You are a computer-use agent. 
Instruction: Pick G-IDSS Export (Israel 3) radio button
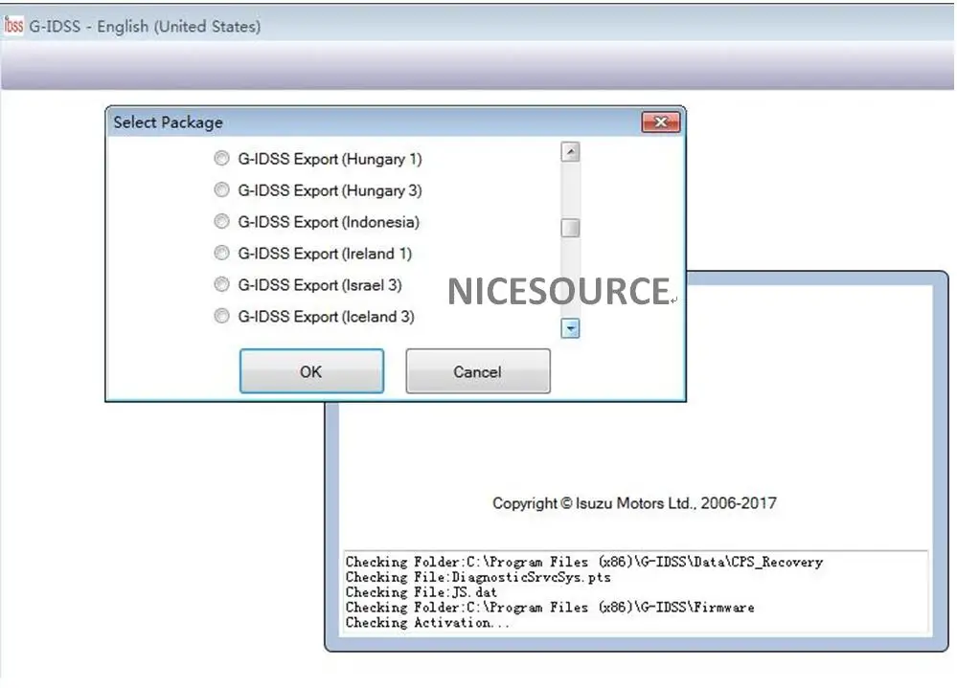221,284
